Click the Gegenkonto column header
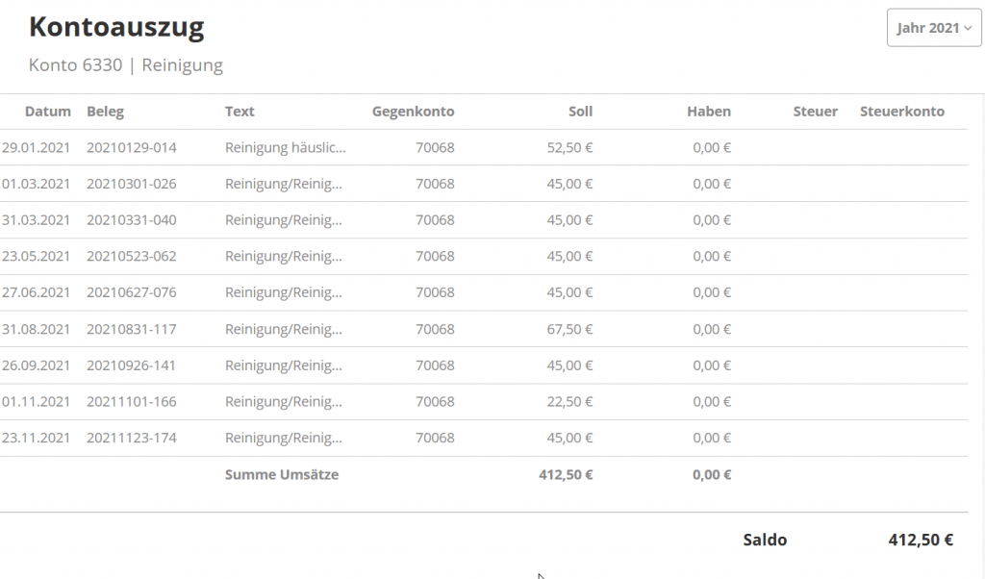Viewport: 985px width, 579px height. pyautogui.click(x=413, y=112)
